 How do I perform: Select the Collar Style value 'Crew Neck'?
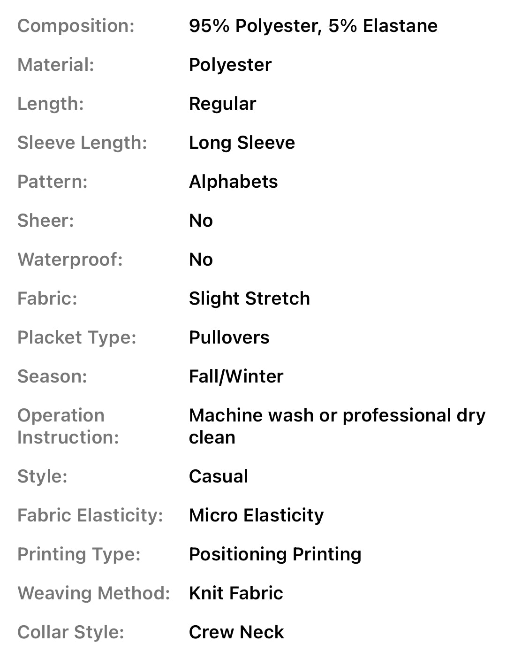236,632
